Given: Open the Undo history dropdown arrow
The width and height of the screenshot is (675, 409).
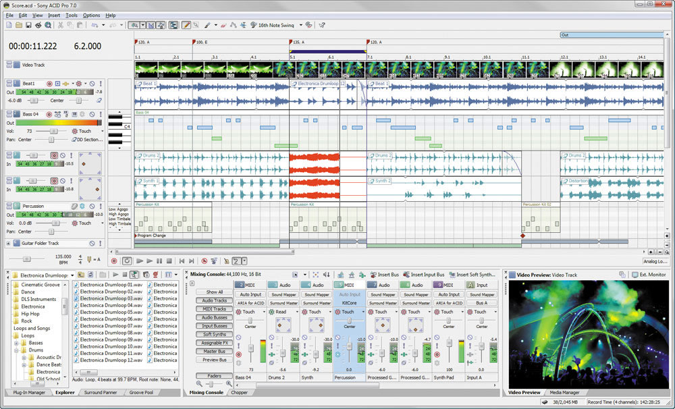Looking at the screenshot, I should [103, 25].
